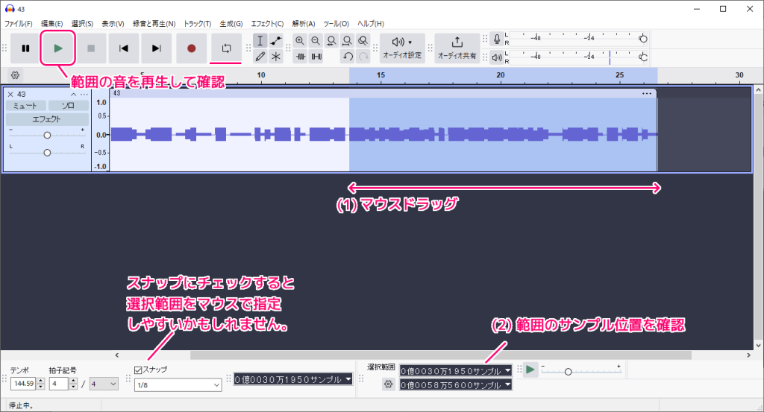
Task: Skip to the end of the track
Action: [156, 48]
